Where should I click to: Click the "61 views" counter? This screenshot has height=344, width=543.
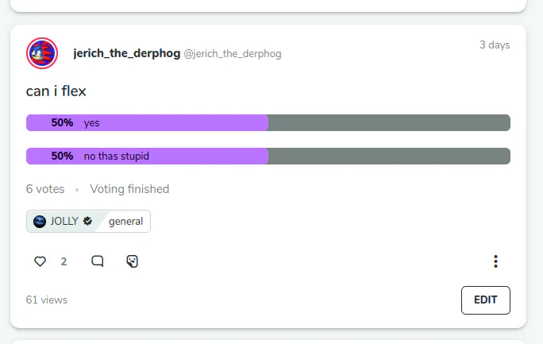(47, 300)
